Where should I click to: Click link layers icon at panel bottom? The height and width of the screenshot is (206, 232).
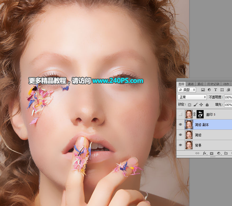click(197, 153)
